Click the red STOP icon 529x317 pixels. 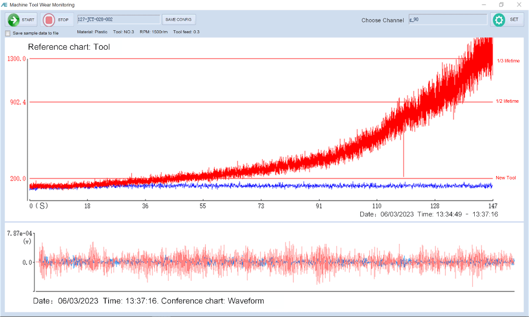tap(48, 19)
